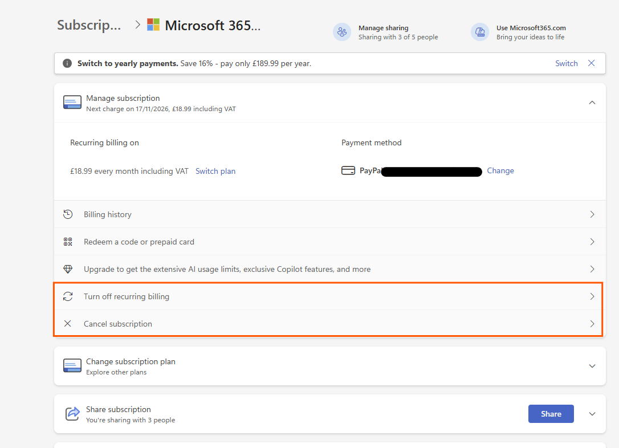Viewport: 619px width, 448px height.
Task: Switch to yearly payments via Switch link
Action: click(x=567, y=63)
